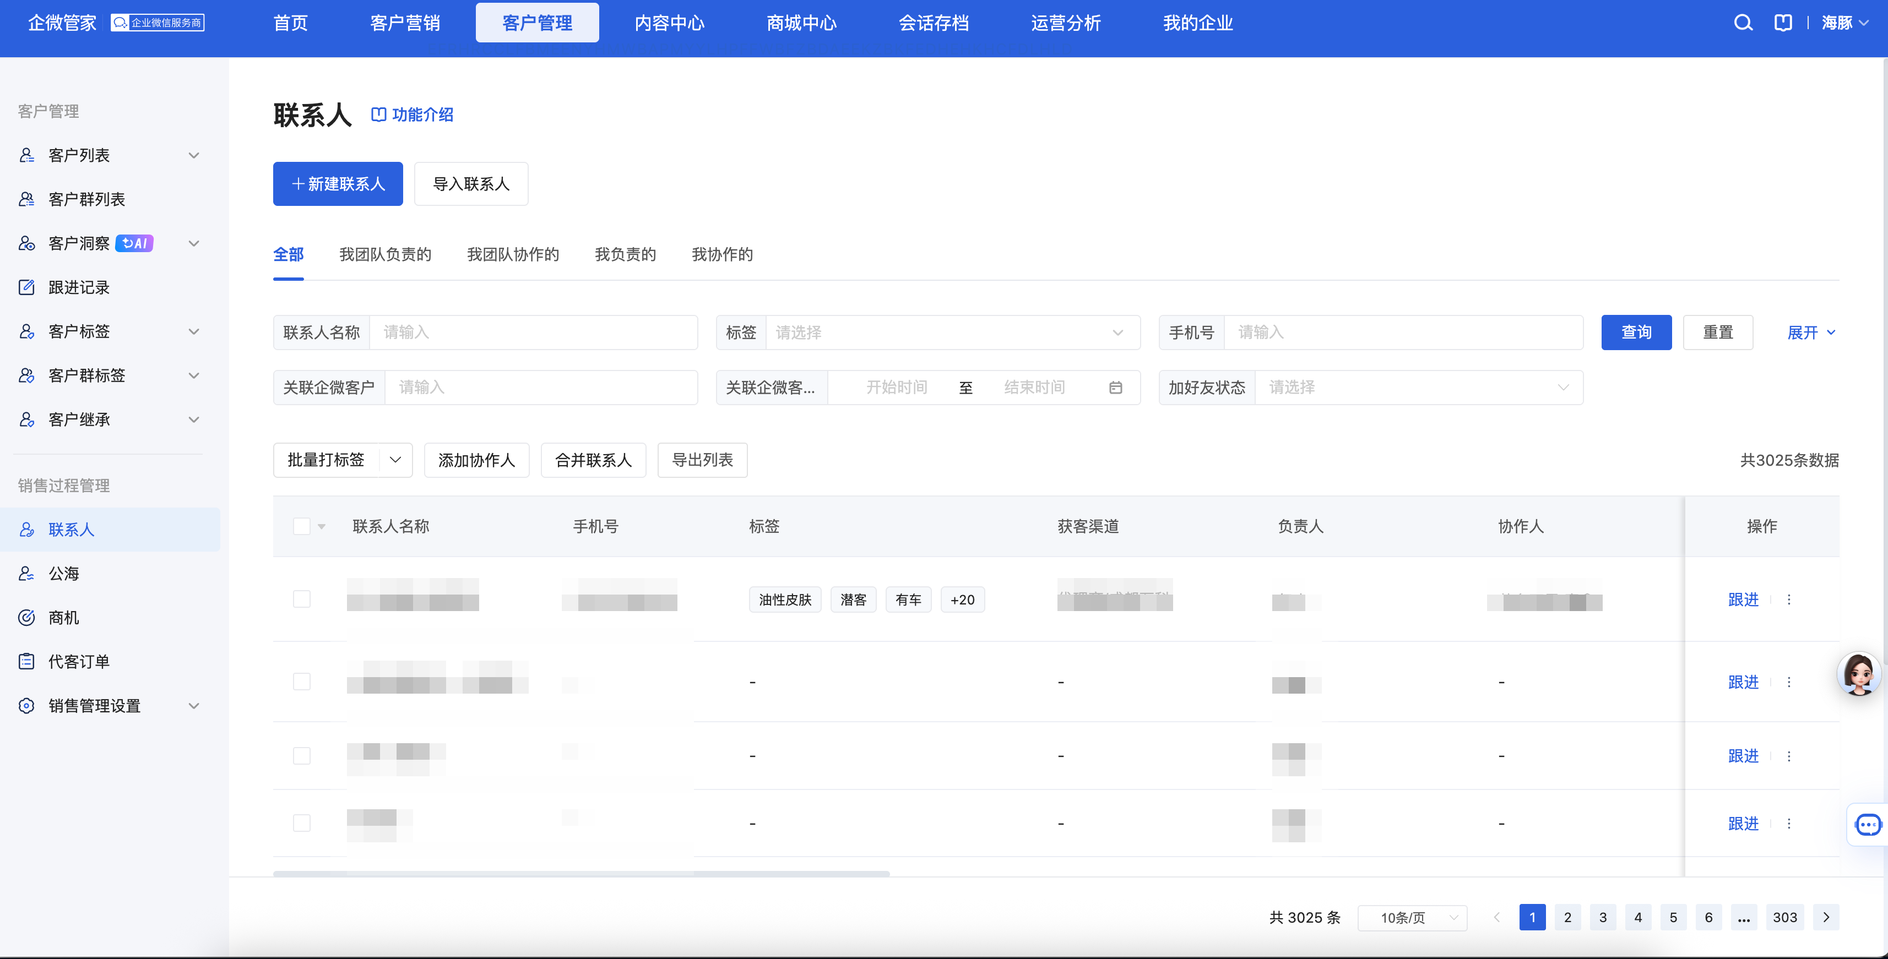Go to page 303 in pagination
Screen dimensions: 1888x959
[1784, 917]
